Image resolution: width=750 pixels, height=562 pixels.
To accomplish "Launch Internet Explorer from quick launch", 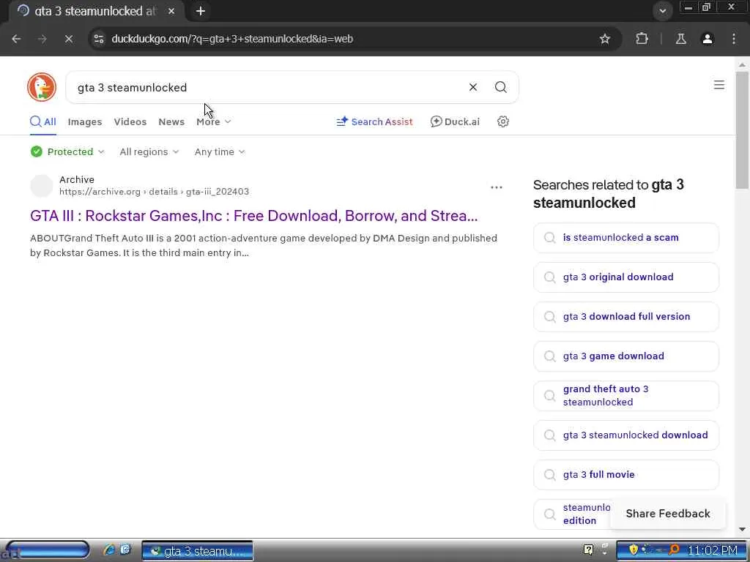I will pos(109,550).
